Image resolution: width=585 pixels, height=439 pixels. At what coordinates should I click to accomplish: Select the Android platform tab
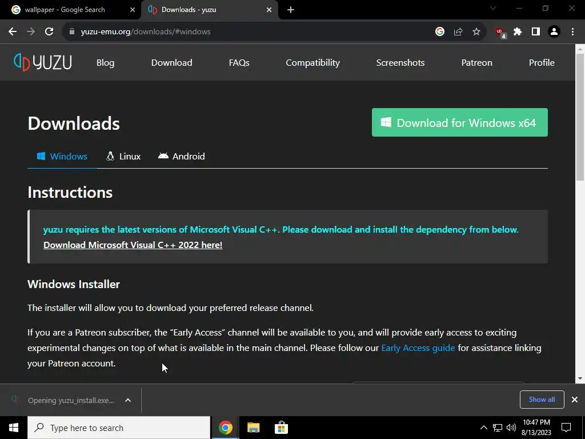pos(181,157)
